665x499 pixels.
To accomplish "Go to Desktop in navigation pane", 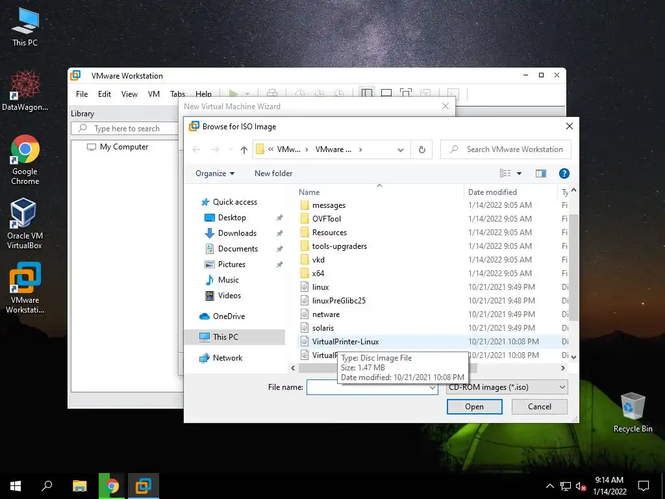I will (x=232, y=218).
